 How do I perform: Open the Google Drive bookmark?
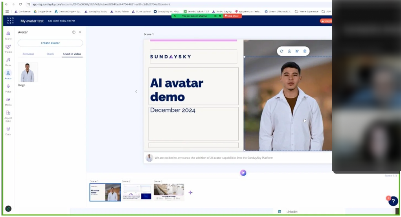click(42, 11)
